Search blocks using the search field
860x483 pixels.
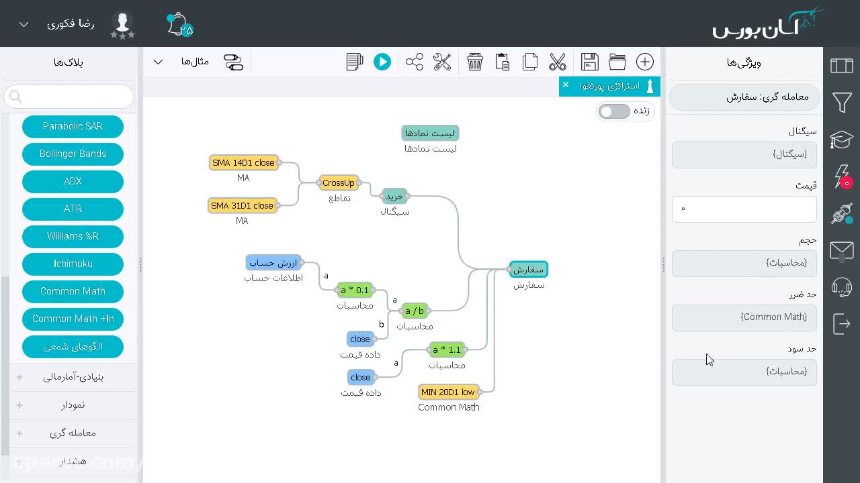tap(69, 97)
